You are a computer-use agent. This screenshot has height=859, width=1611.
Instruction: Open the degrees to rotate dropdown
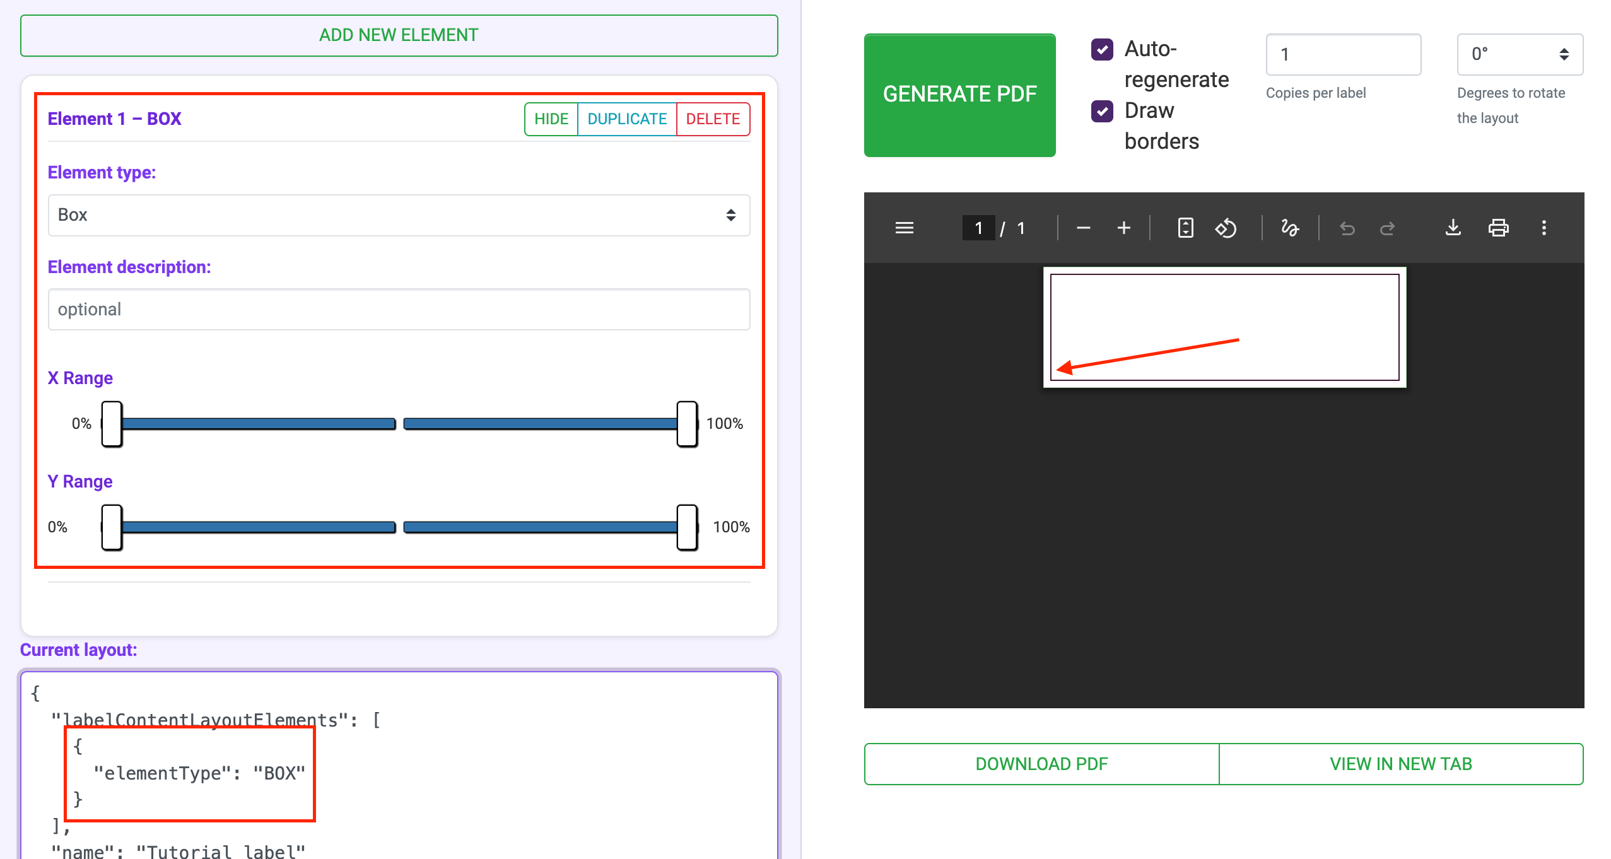[1519, 54]
